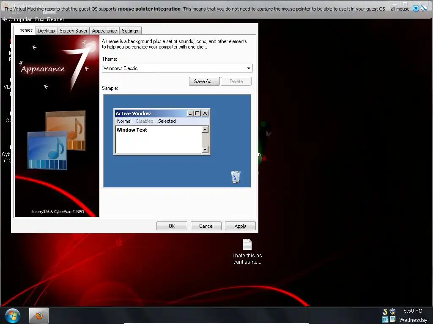
Task: Open the Windows Start orb
Action: tap(12, 316)
